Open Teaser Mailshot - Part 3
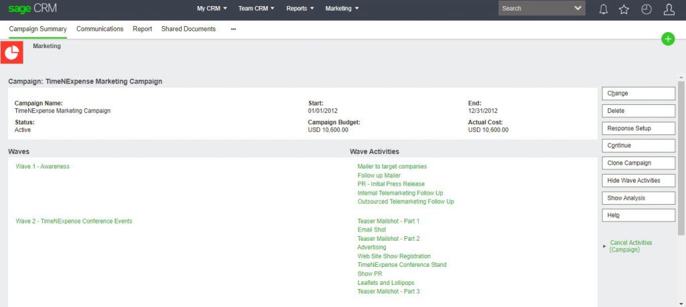Screen dimensions: 686x307 pos(389,291)
